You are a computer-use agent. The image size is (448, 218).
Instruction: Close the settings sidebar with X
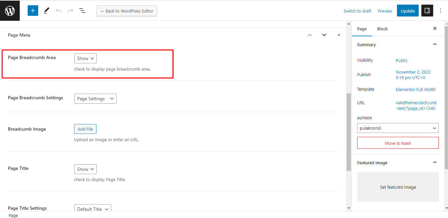(435, 29)
